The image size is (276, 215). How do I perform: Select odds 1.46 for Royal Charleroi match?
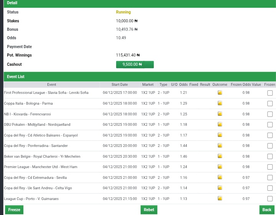click(183, 157)
